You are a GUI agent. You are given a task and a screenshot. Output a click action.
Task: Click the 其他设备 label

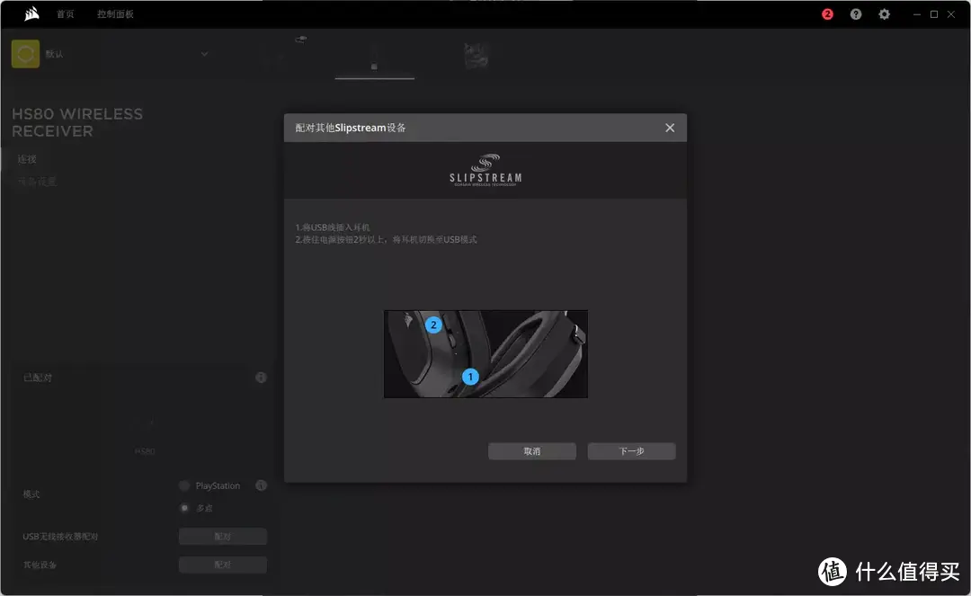coord(40,565)
